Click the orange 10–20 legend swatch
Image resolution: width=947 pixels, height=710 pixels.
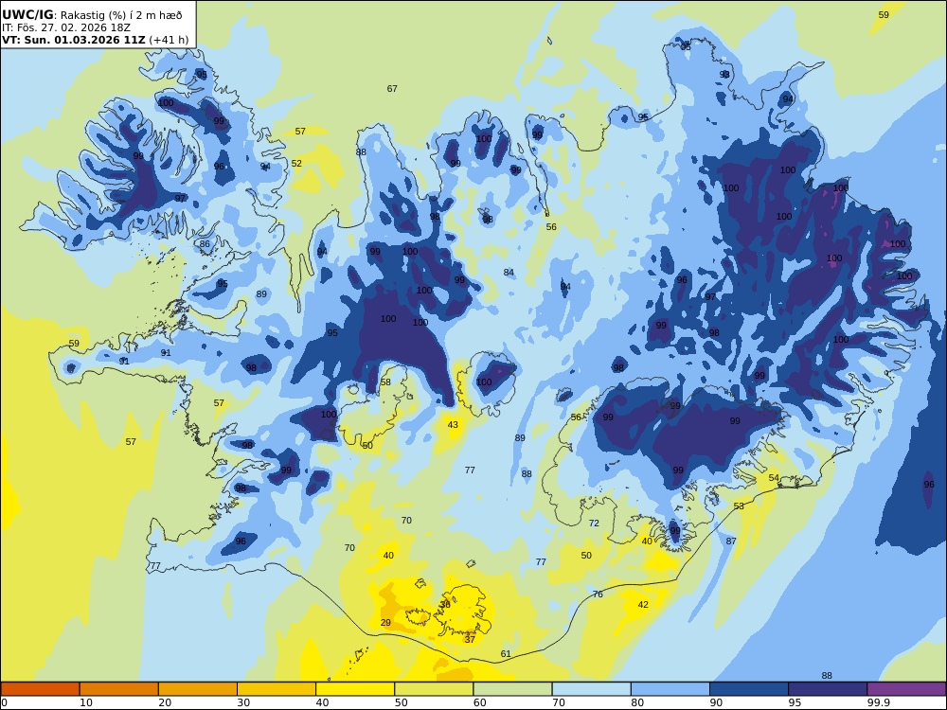click(x=119, y=689)
